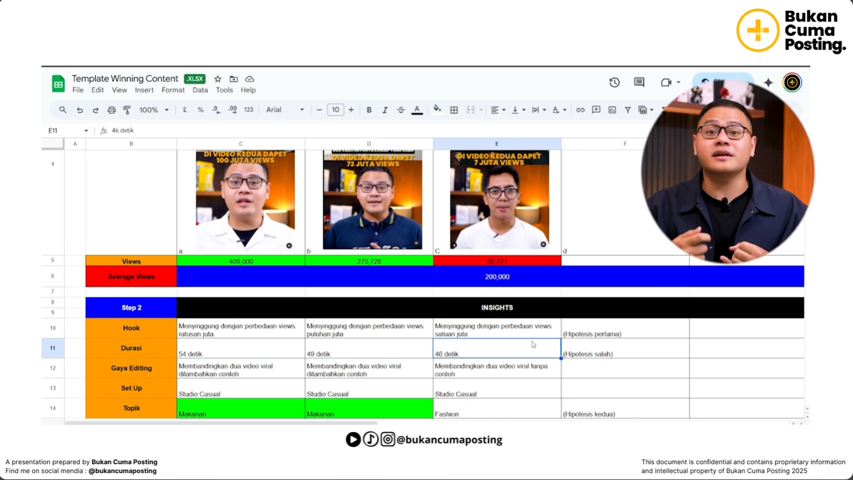Add a comment from the toolbar
853x480 pixels.
[x=596, y=110]
